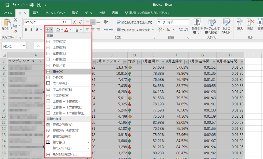Open filter dropdown for 増減 column
The height and width of the screenshot is (159, 263).
[x=139, y=62]
